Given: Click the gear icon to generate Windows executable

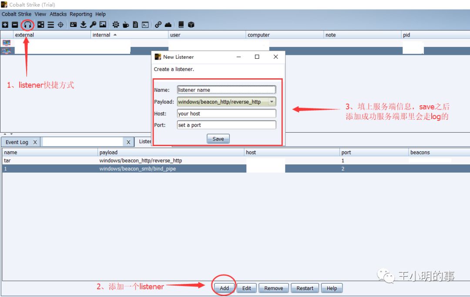Looking at the screenshot, I should coord(116,25).
